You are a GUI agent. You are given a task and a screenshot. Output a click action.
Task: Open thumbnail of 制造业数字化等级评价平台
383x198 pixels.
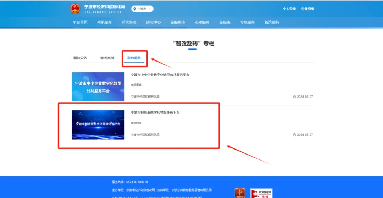click(x=98, y=125)
